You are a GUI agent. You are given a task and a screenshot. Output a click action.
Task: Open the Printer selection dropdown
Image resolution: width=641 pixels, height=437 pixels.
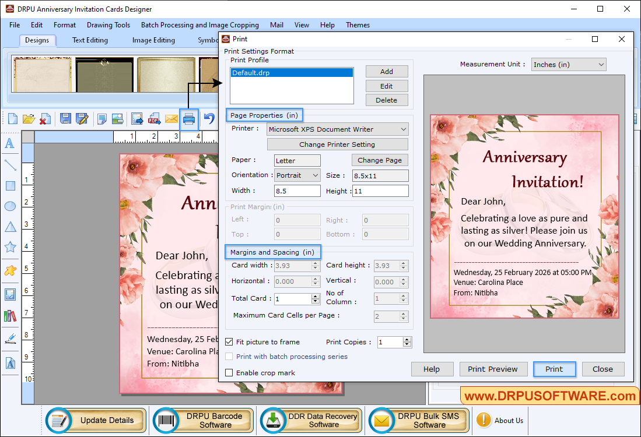click(338, 129)
